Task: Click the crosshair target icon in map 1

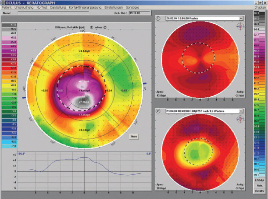Action: pyautogui.click(x=239, y=26)
